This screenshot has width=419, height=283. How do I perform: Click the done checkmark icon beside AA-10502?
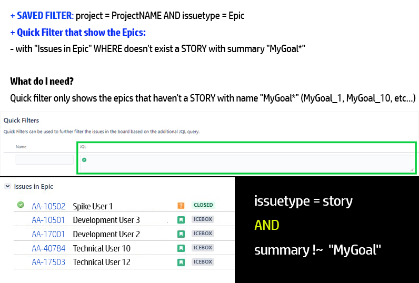click(21, 205)
